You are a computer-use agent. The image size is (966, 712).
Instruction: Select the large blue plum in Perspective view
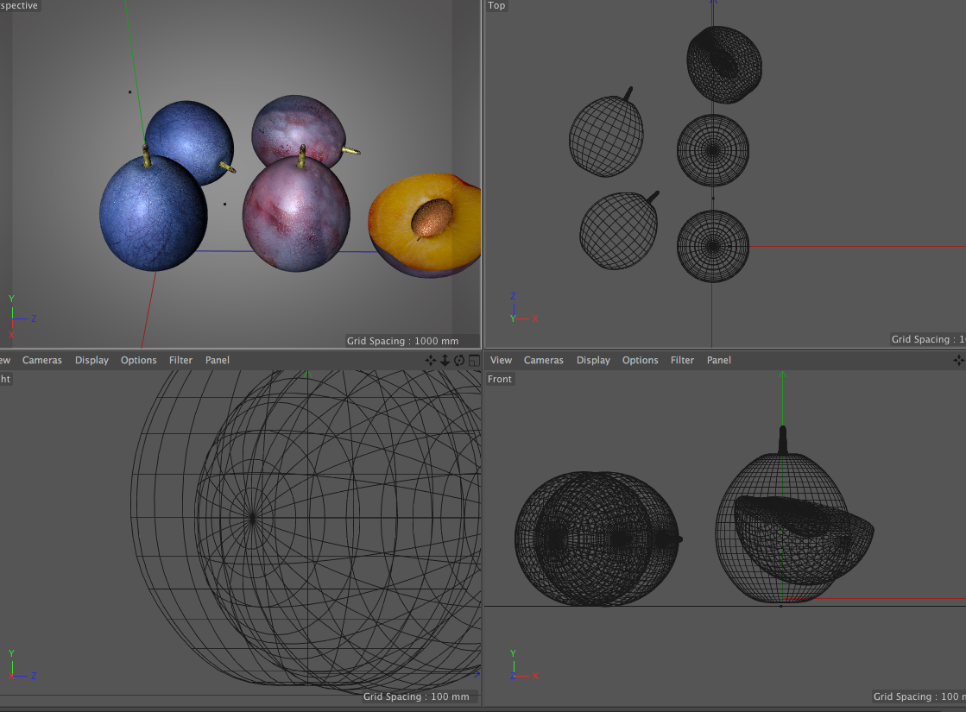point(153,214)
